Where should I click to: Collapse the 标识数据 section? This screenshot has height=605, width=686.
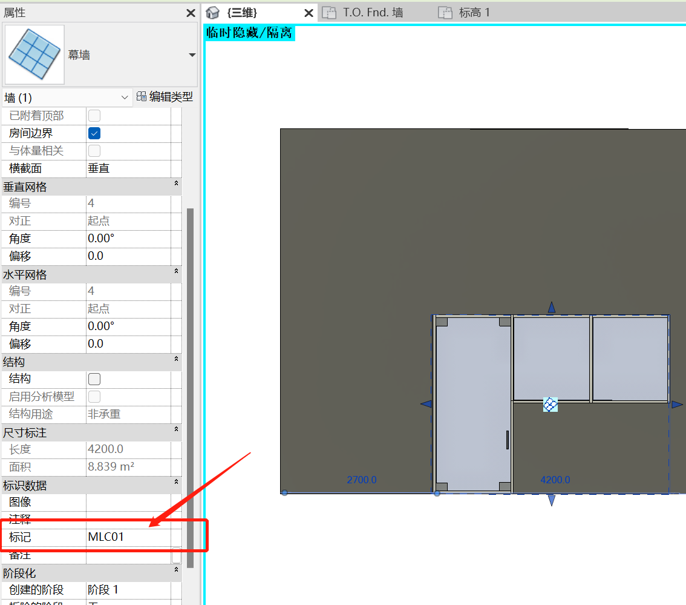click(176, 482)
